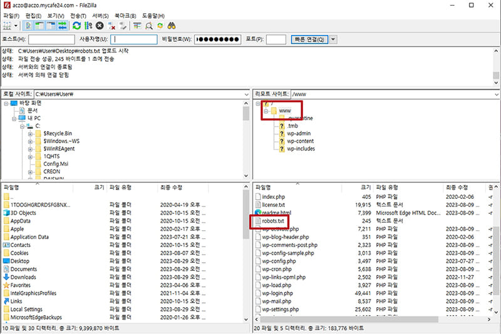
Task: Expand the $Recycle.Bin tree folder
Action: tap(30, 134)
